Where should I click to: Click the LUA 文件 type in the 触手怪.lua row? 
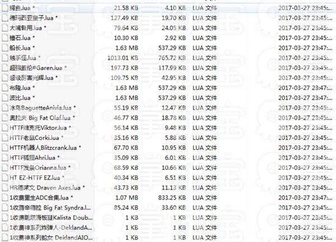click(x=204, y=58)
